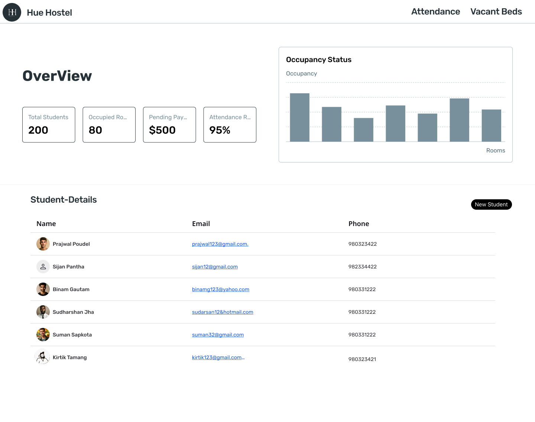Click Prajwal Poudel's profile avatar
535x422 pixels.
click(x=43, y=244)
